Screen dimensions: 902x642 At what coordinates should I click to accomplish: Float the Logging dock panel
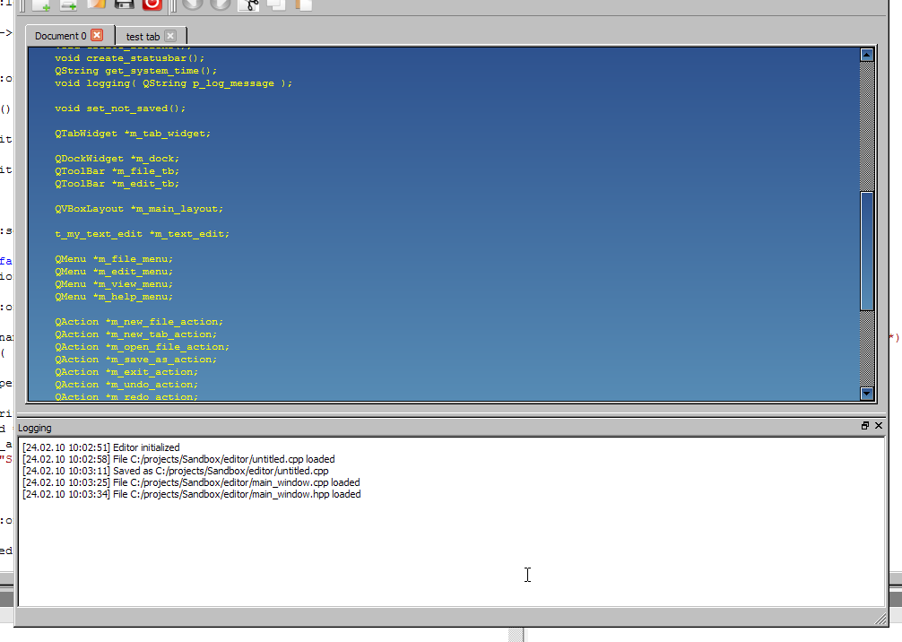tap(864, 426)
